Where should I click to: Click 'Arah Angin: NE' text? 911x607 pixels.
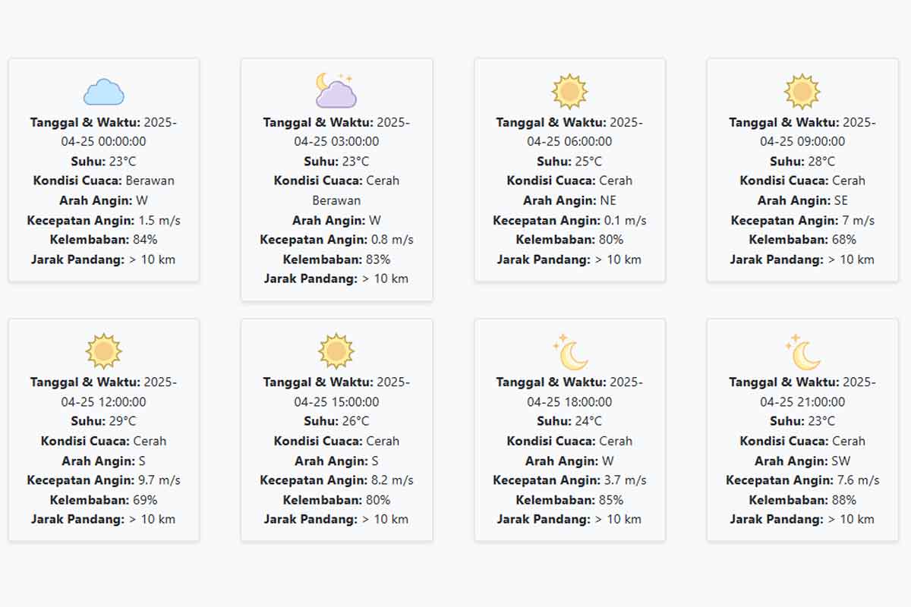tap(569, 200)
